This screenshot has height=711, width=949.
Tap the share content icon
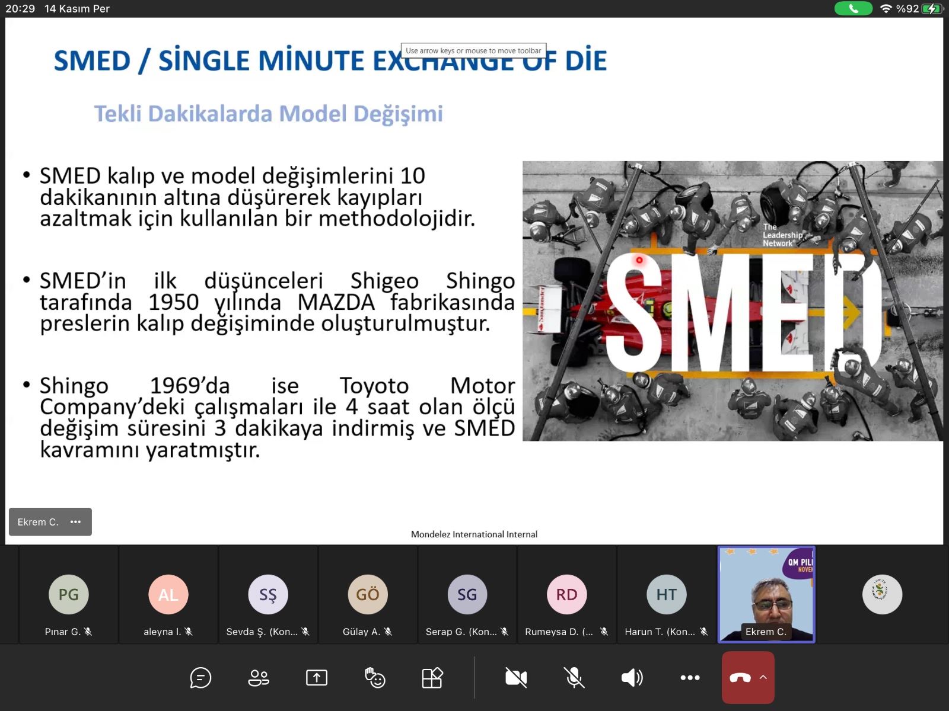(317, 677)
